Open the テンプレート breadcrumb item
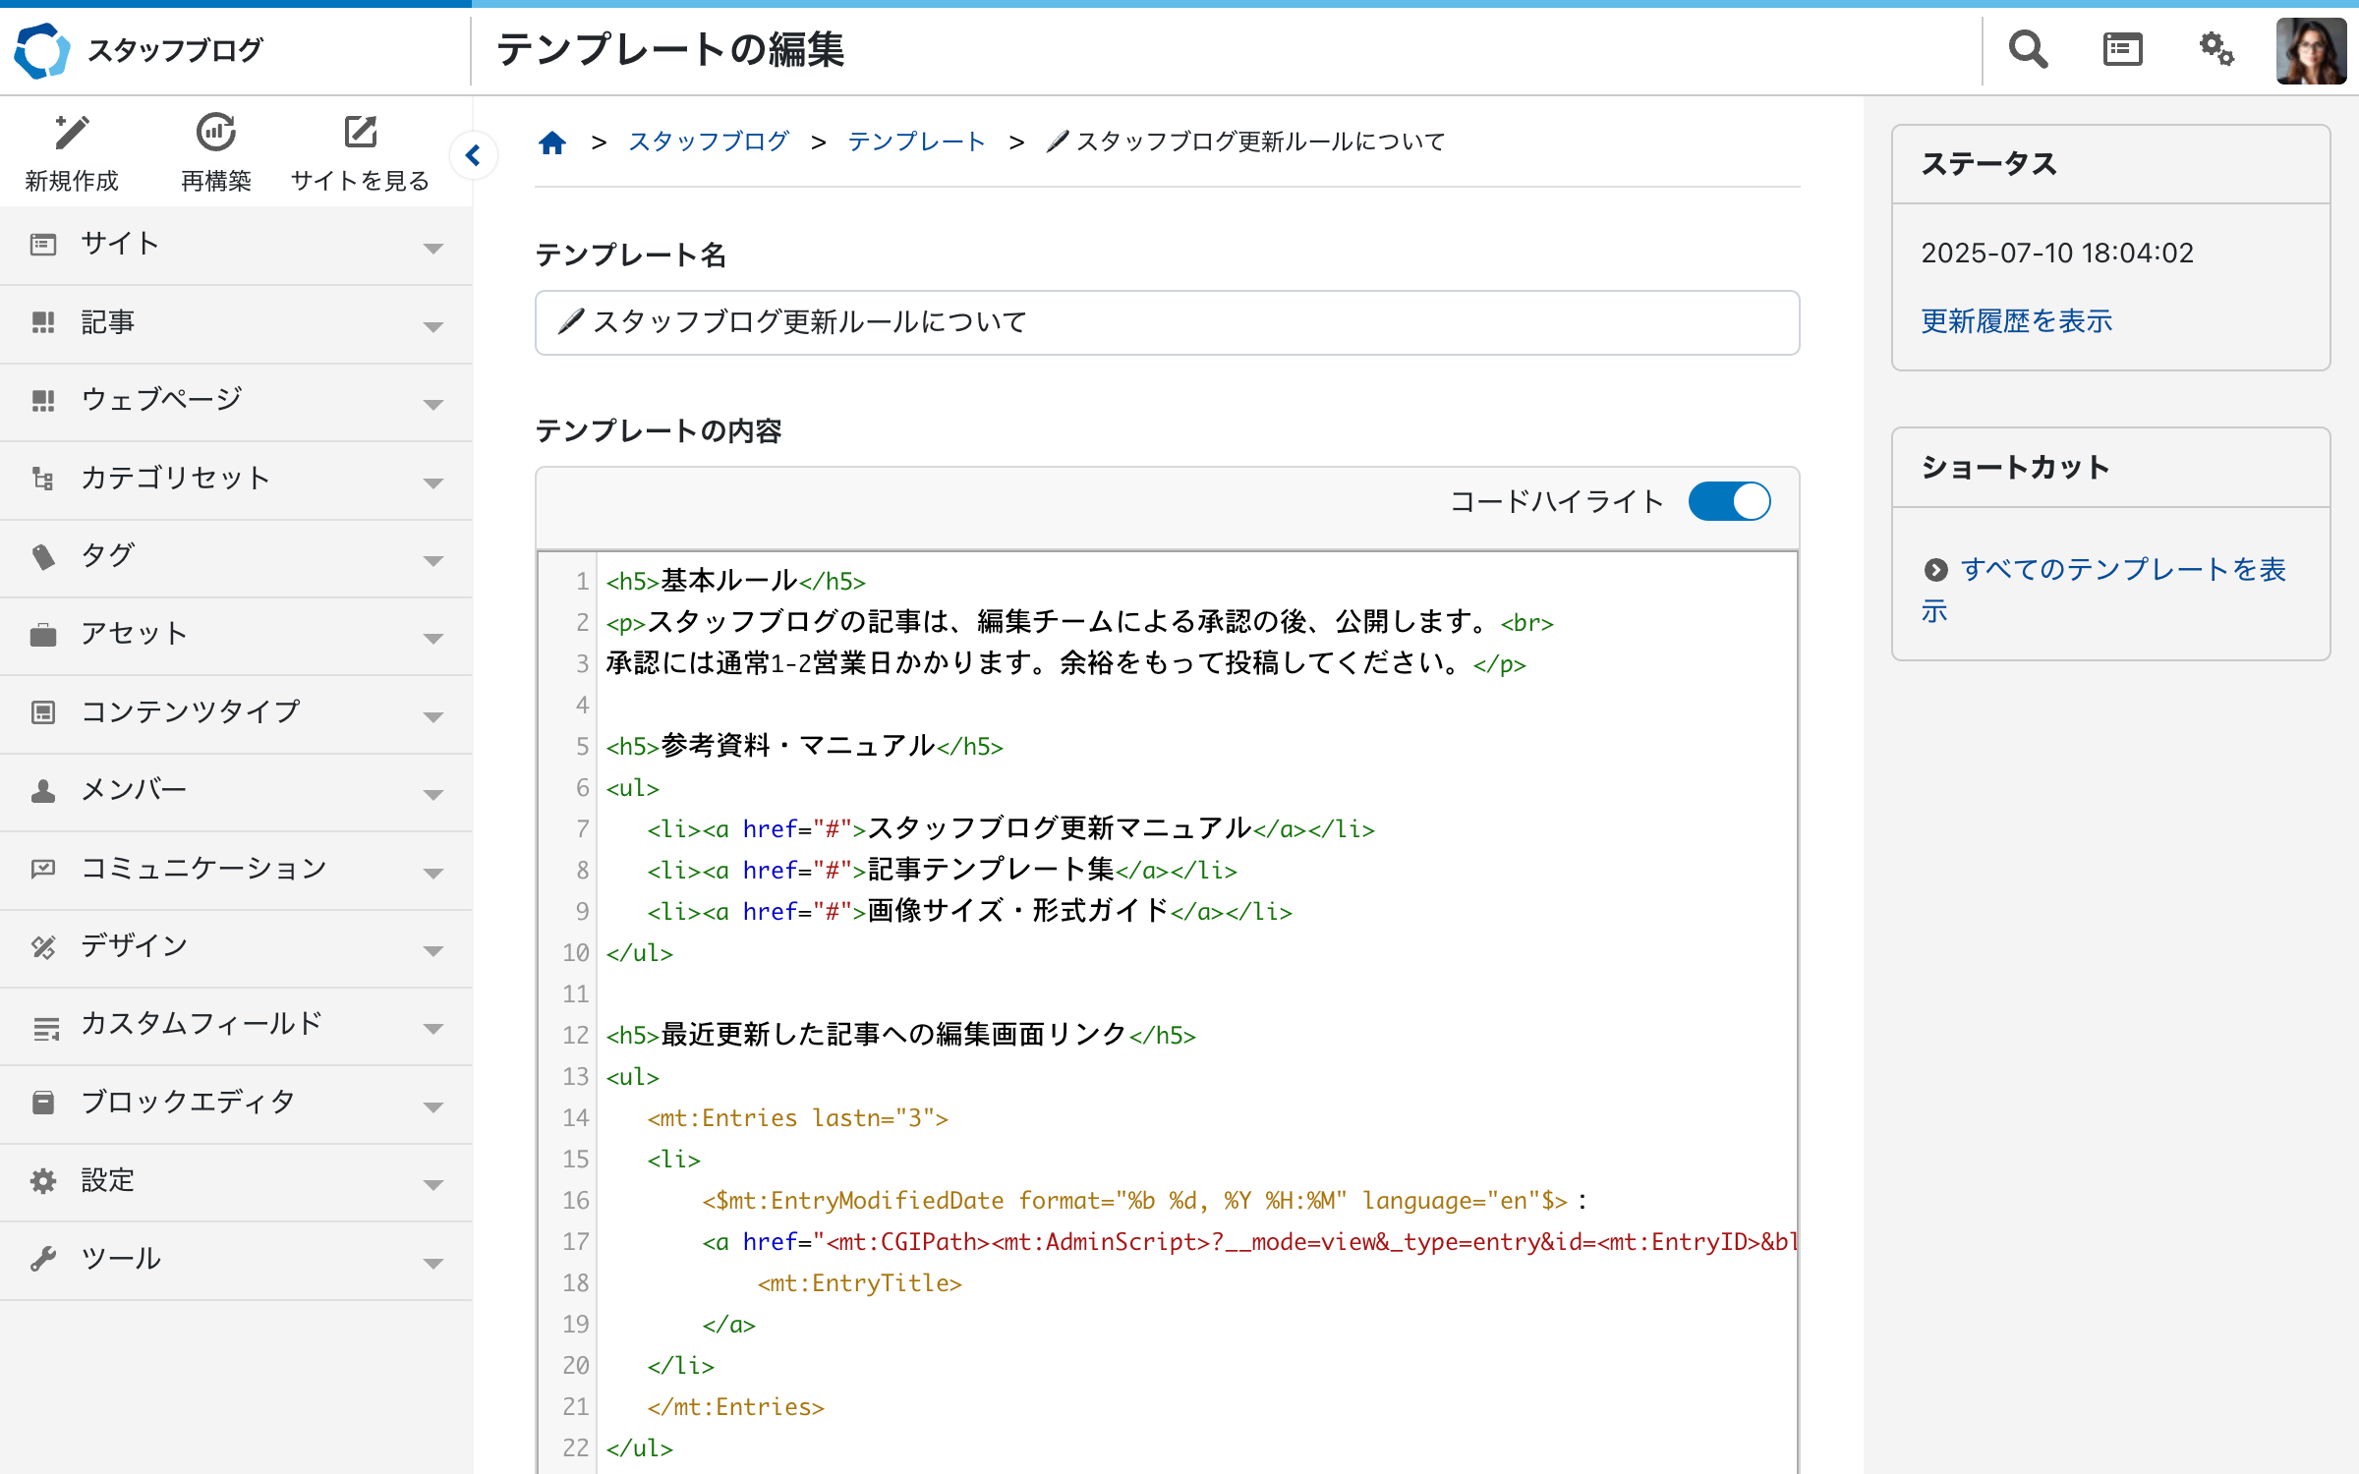Image resolution: width=2359 pixels, height=1474 pixels. pos(917,142)
